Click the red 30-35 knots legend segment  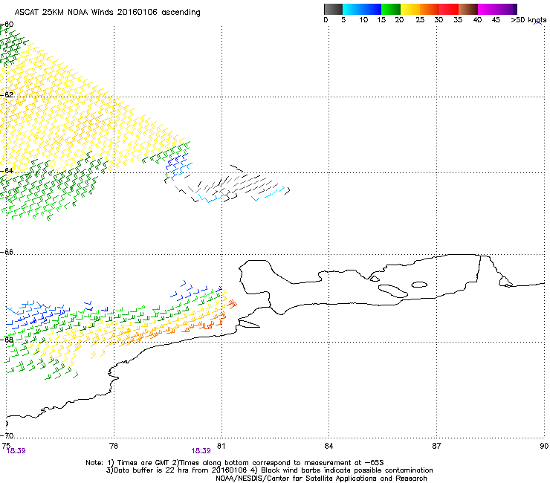click(449, 9)
